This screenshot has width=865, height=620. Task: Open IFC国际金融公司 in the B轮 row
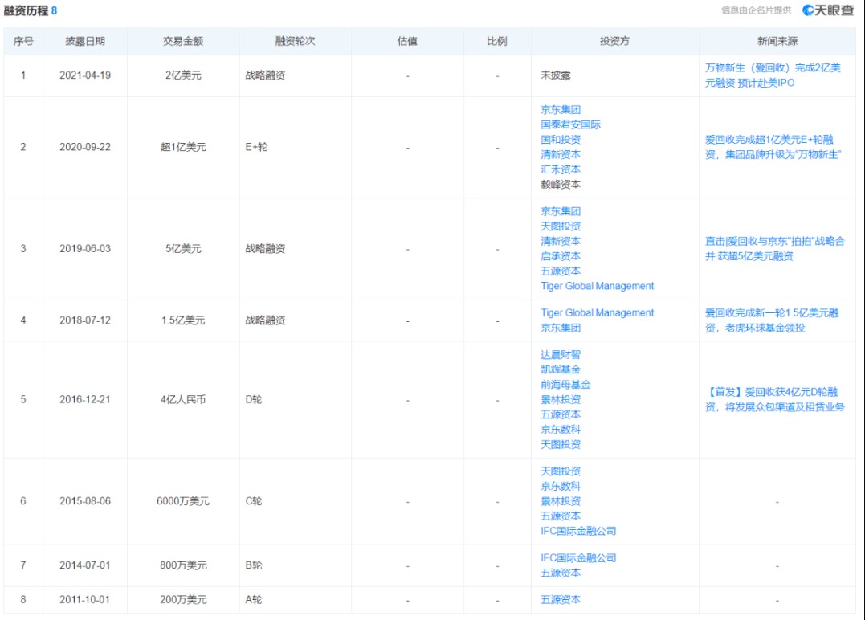point(578,557)
